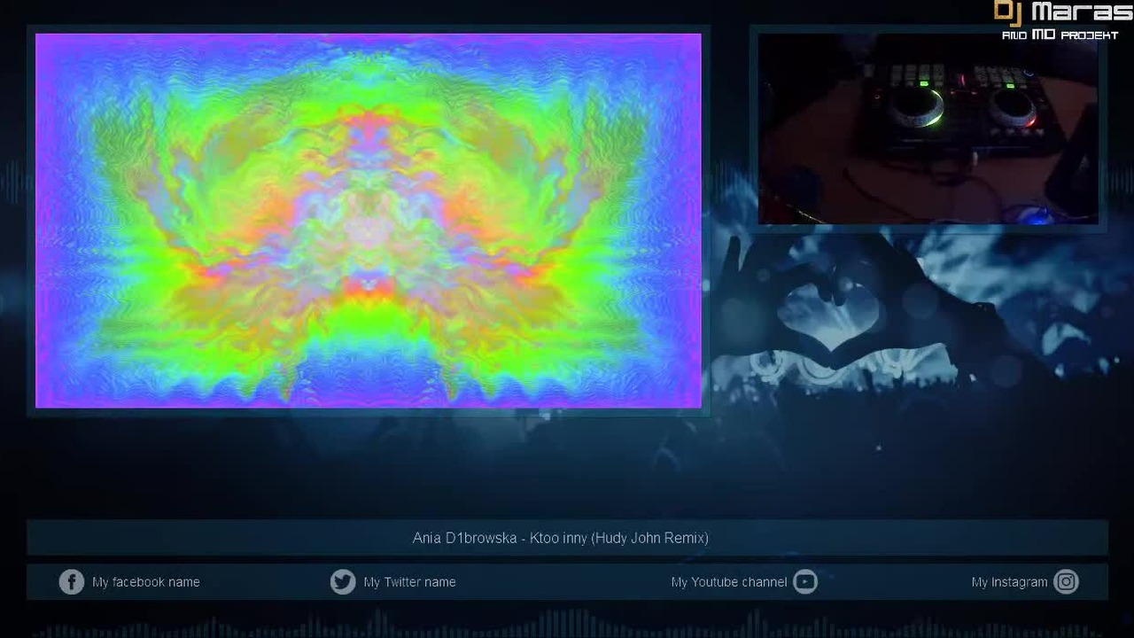Click the Instagram camera icon
This screenshot has height=638, width=1134.
[x=1066, y=582]
